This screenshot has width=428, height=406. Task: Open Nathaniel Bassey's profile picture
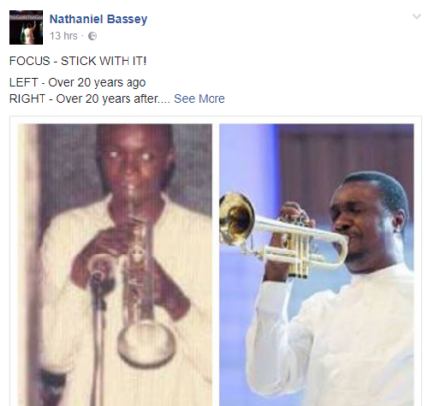tap(26, 27)
